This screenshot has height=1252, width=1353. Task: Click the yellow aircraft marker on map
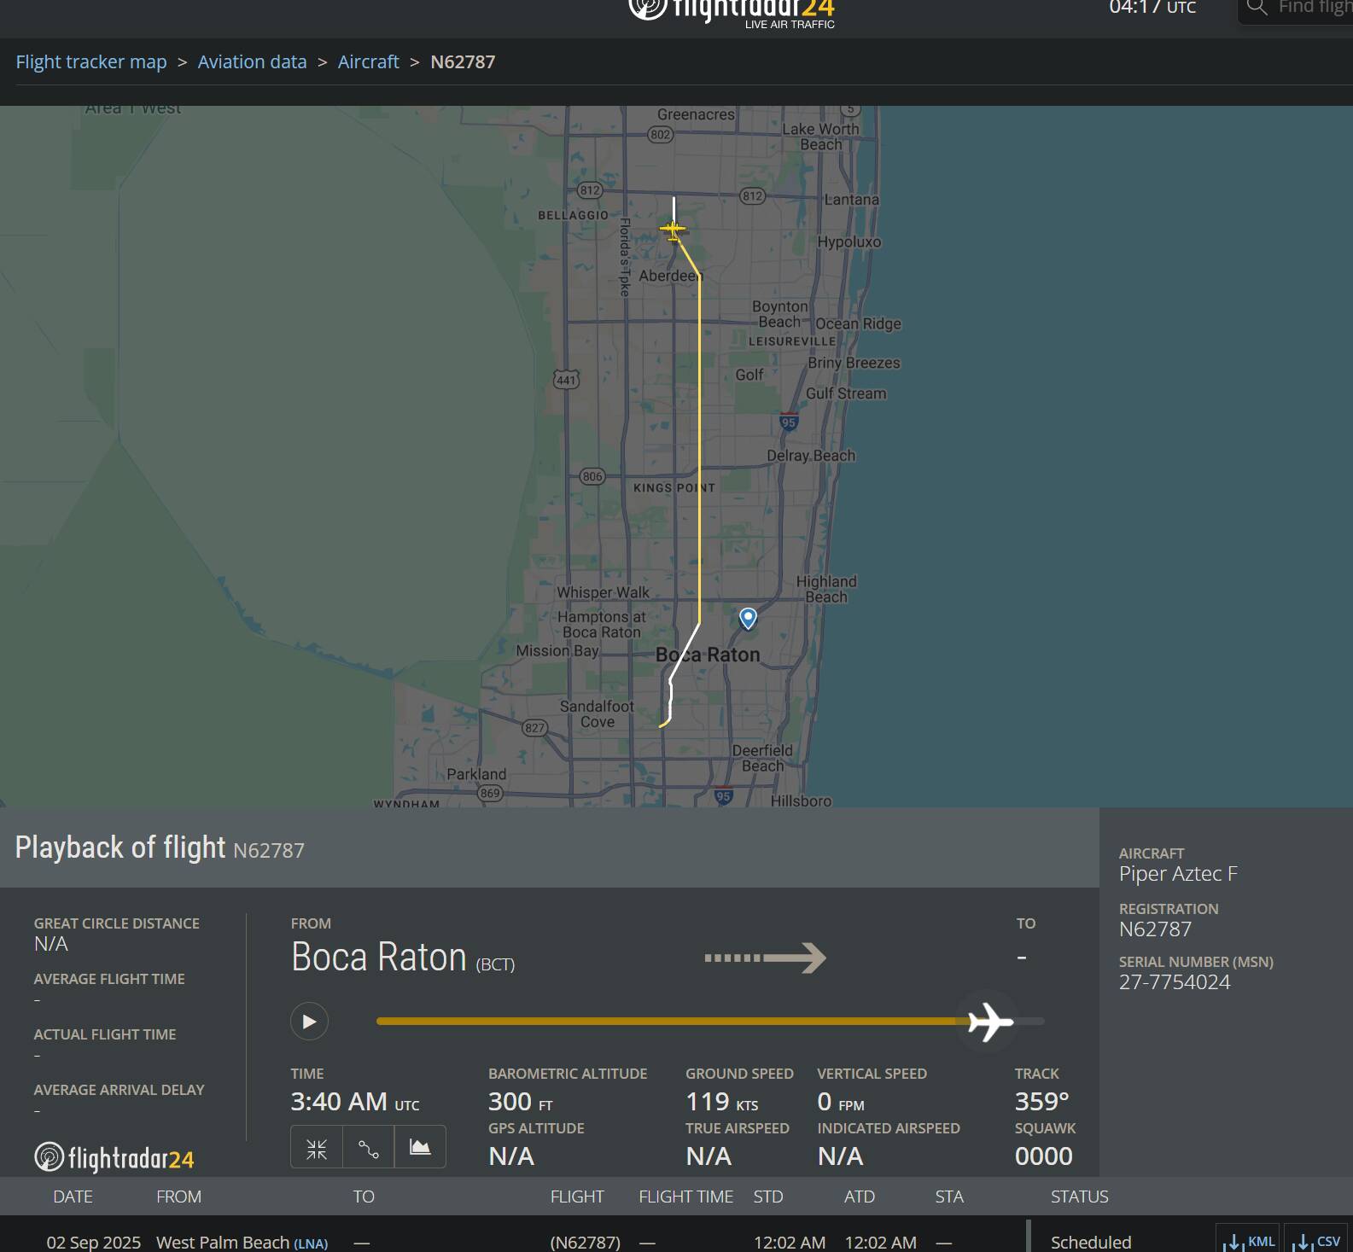(x=674, y=230)
